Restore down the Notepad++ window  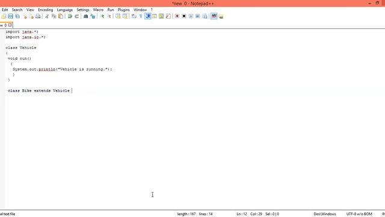click(377, 3)
